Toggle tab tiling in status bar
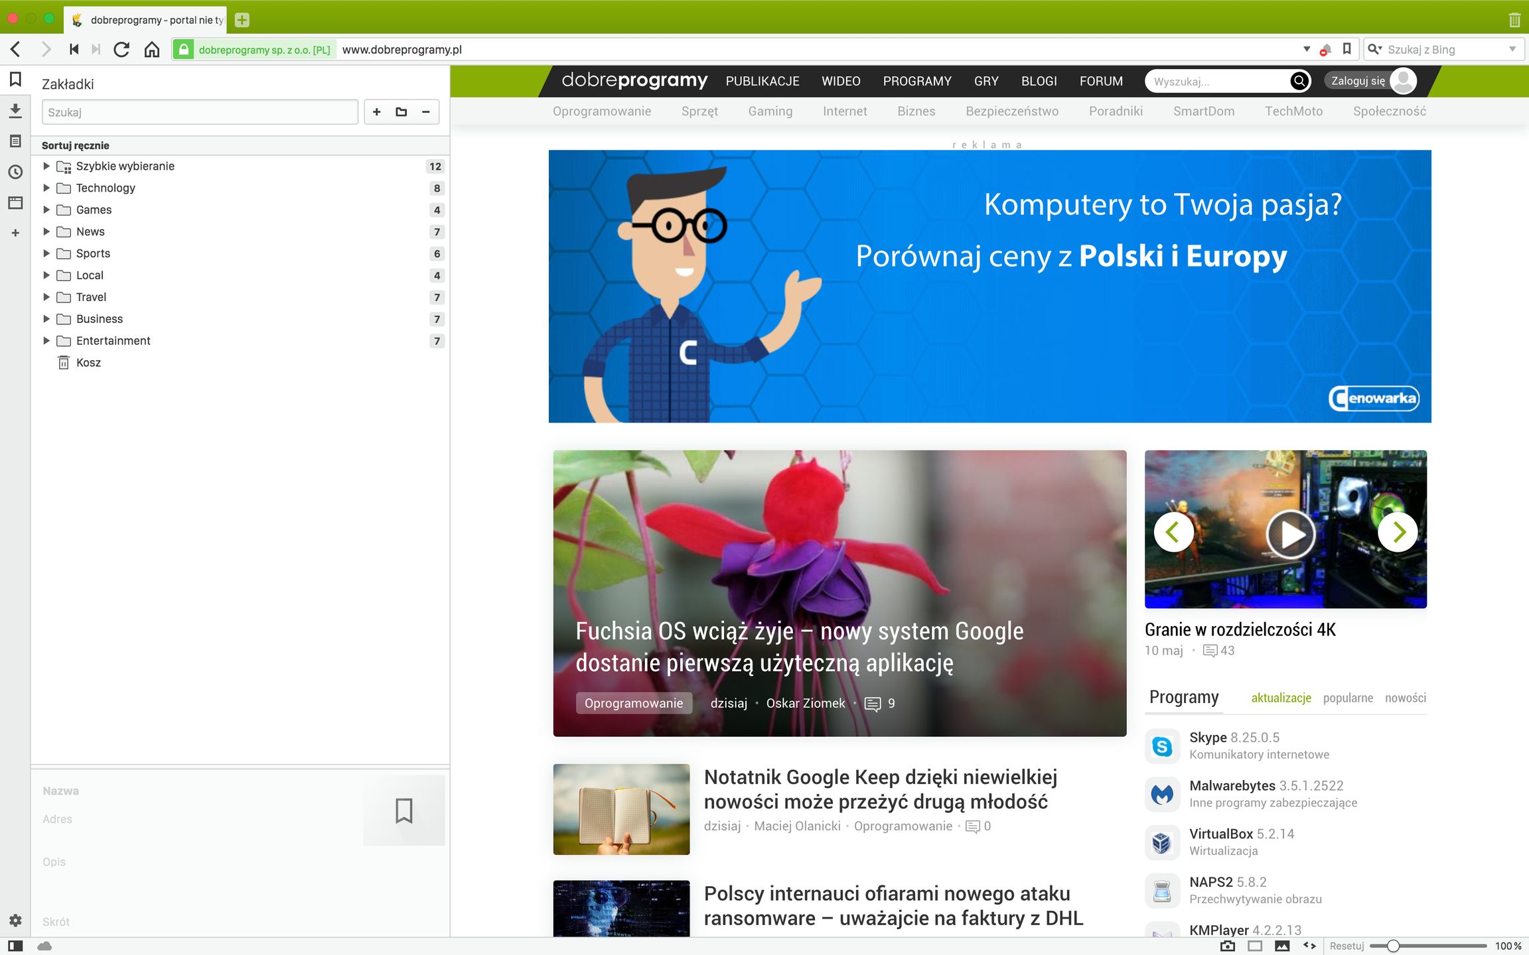Image resolution: width=1529 pixels, height=955 pixels. click(1255, 946)
